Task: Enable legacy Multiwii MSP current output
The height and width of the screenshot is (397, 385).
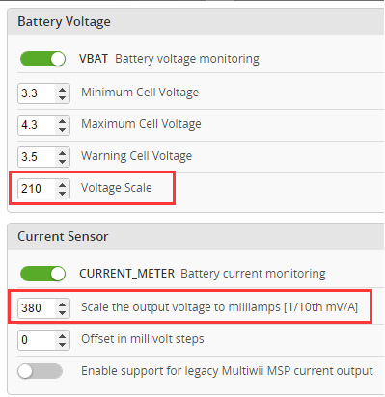Action: point(41,371)
